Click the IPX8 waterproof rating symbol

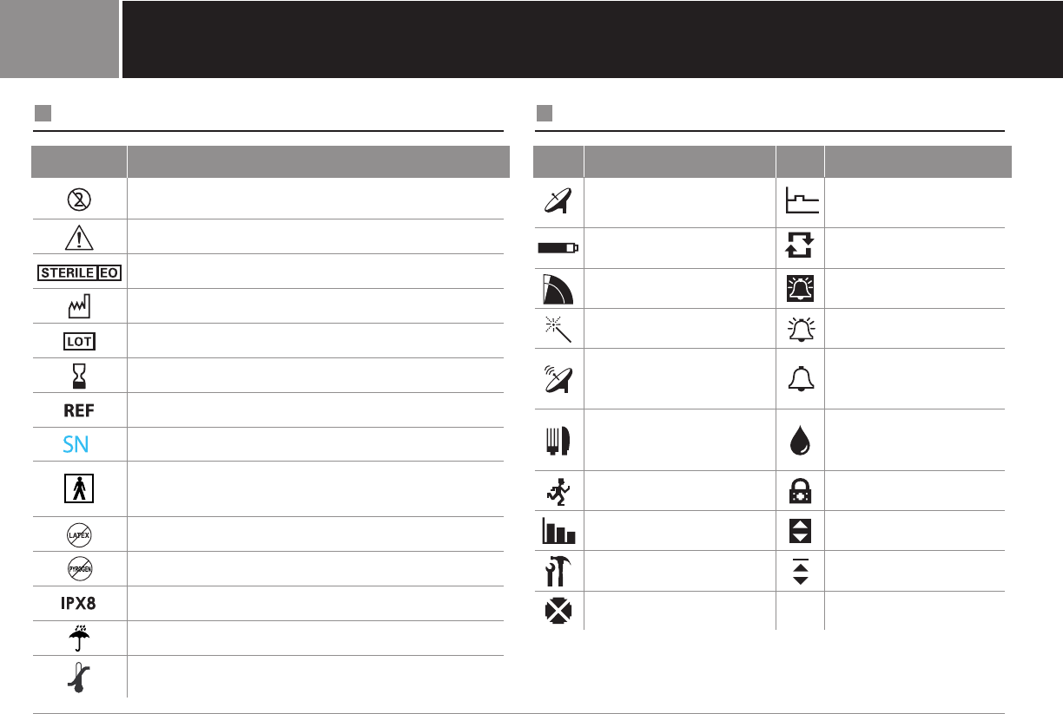pos(79,603)
